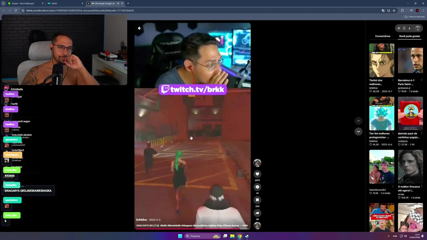This screenshot has width=427, height=240.
Task: Open the video's three-dot options menu
Action: pos(245,28)
